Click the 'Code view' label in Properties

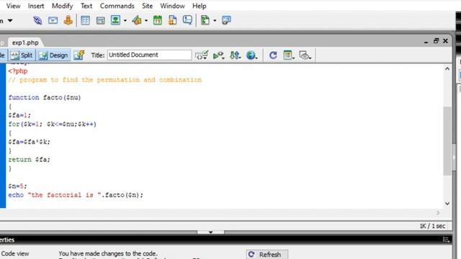click(15, 254)
